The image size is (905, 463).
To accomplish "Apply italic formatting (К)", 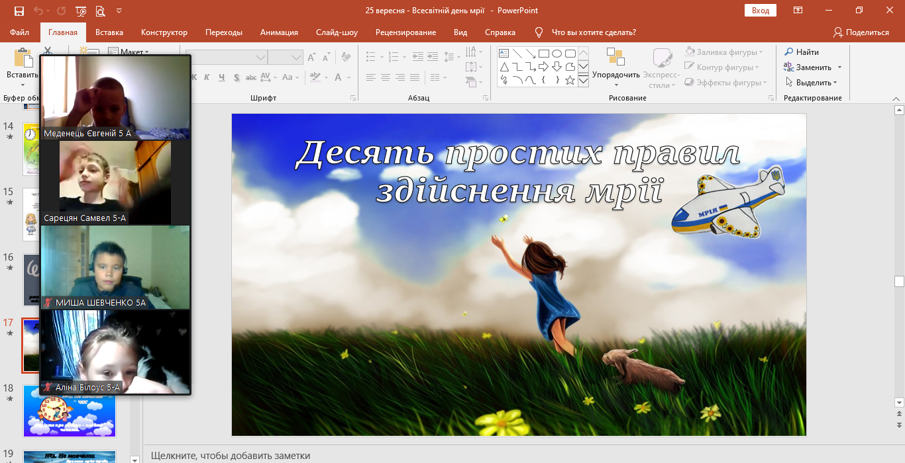I will (x=207, y=77).
